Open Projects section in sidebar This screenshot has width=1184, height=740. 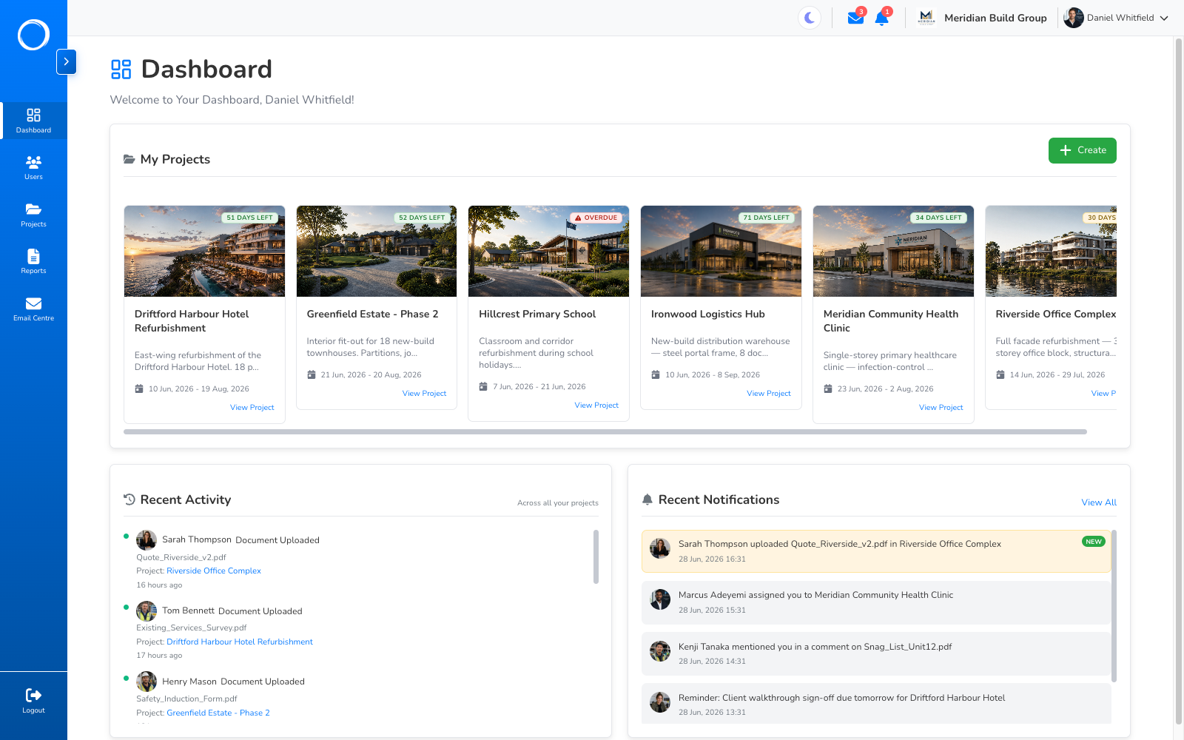pos(34,215)
